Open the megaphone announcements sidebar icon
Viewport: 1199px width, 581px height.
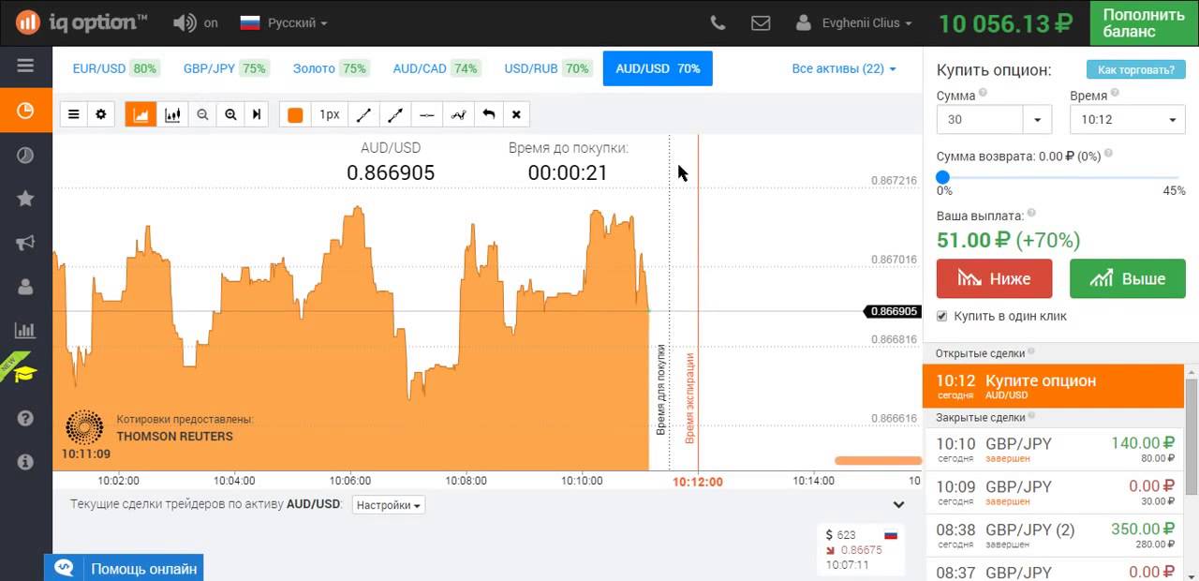tap(25, 243)
